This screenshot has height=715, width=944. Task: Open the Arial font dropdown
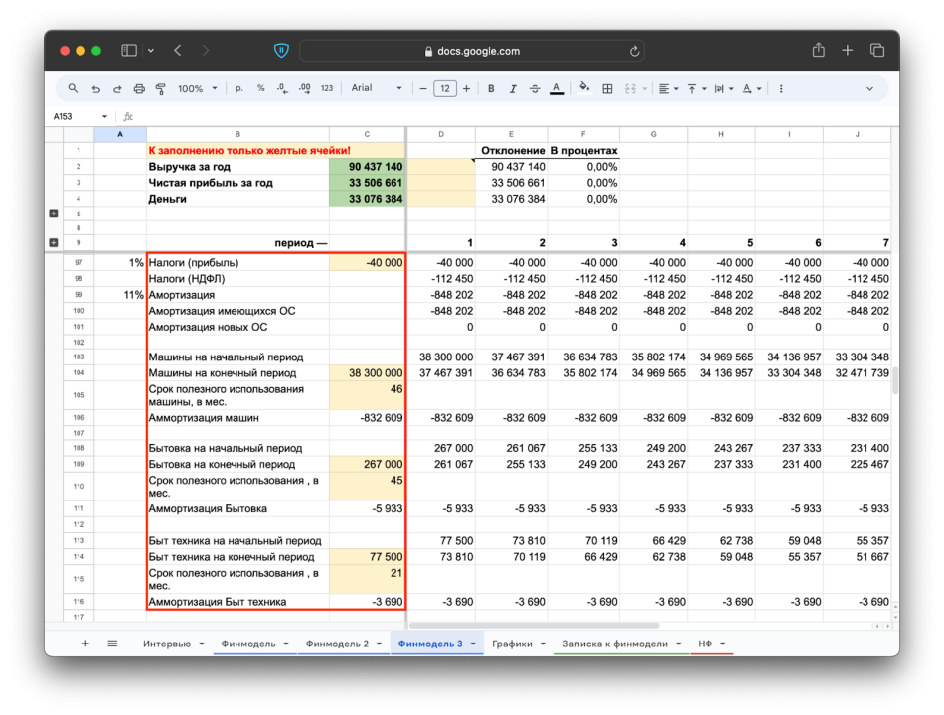pos(377,88)
